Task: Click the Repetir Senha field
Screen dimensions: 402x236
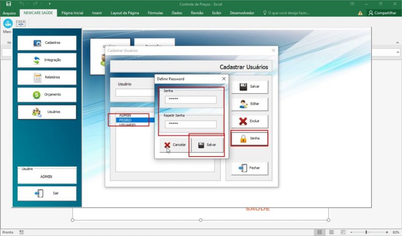Action: click(190, 124)
